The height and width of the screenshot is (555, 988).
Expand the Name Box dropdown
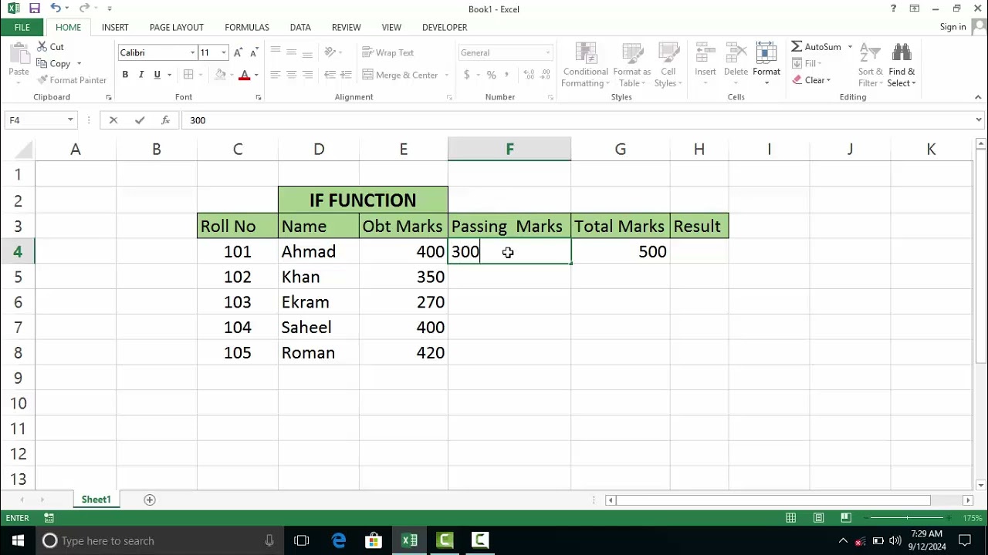tap(70, 120)
